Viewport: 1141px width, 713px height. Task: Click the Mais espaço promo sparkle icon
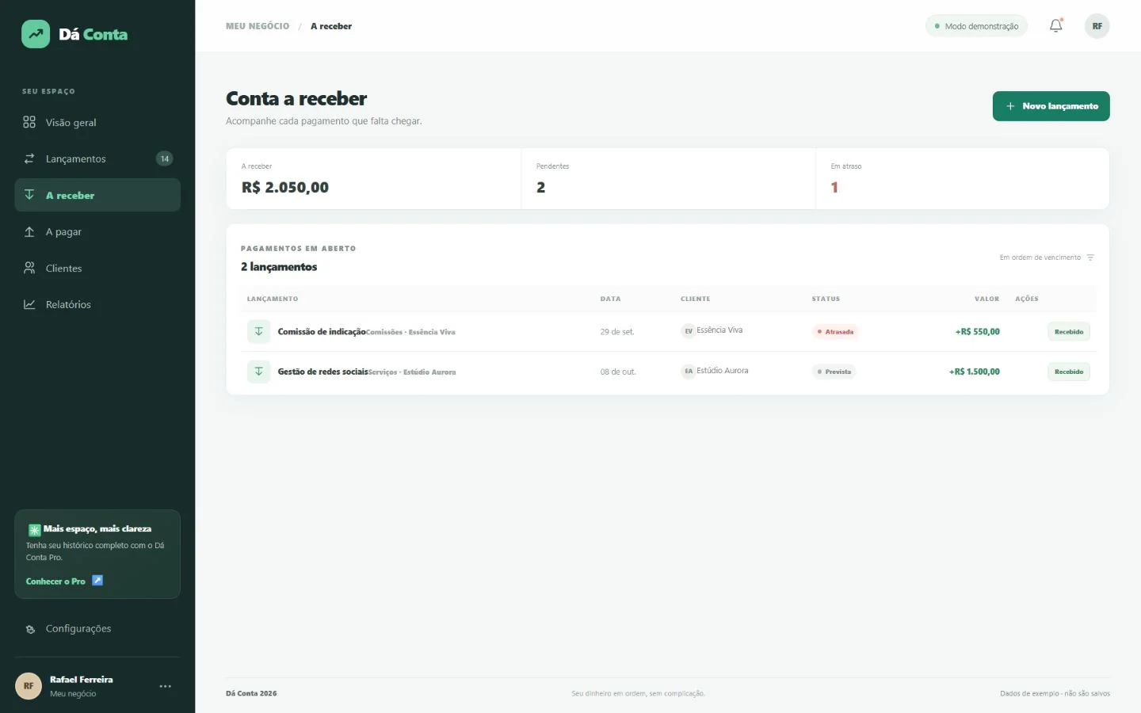(x=34, y=530)
